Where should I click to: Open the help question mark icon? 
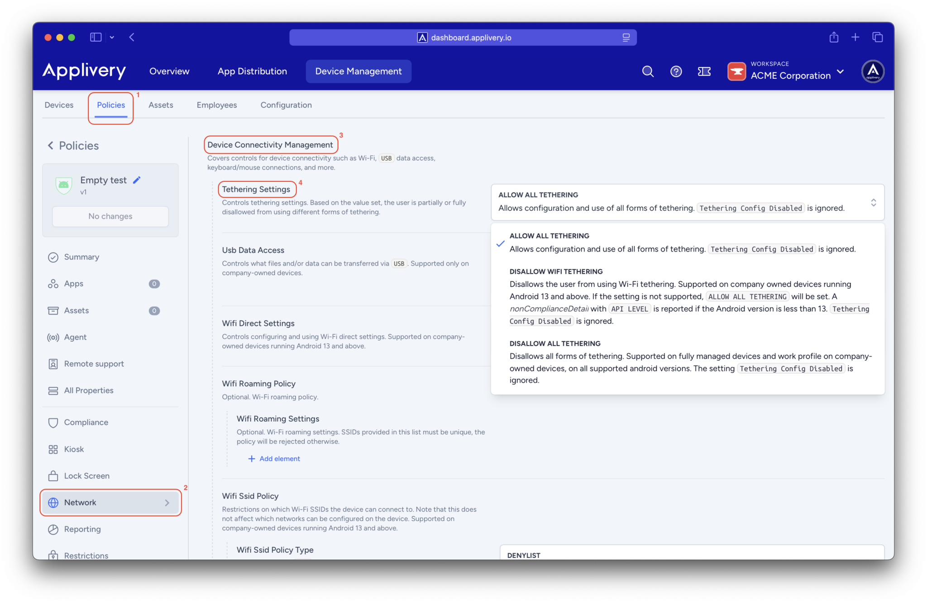point(676,71)
